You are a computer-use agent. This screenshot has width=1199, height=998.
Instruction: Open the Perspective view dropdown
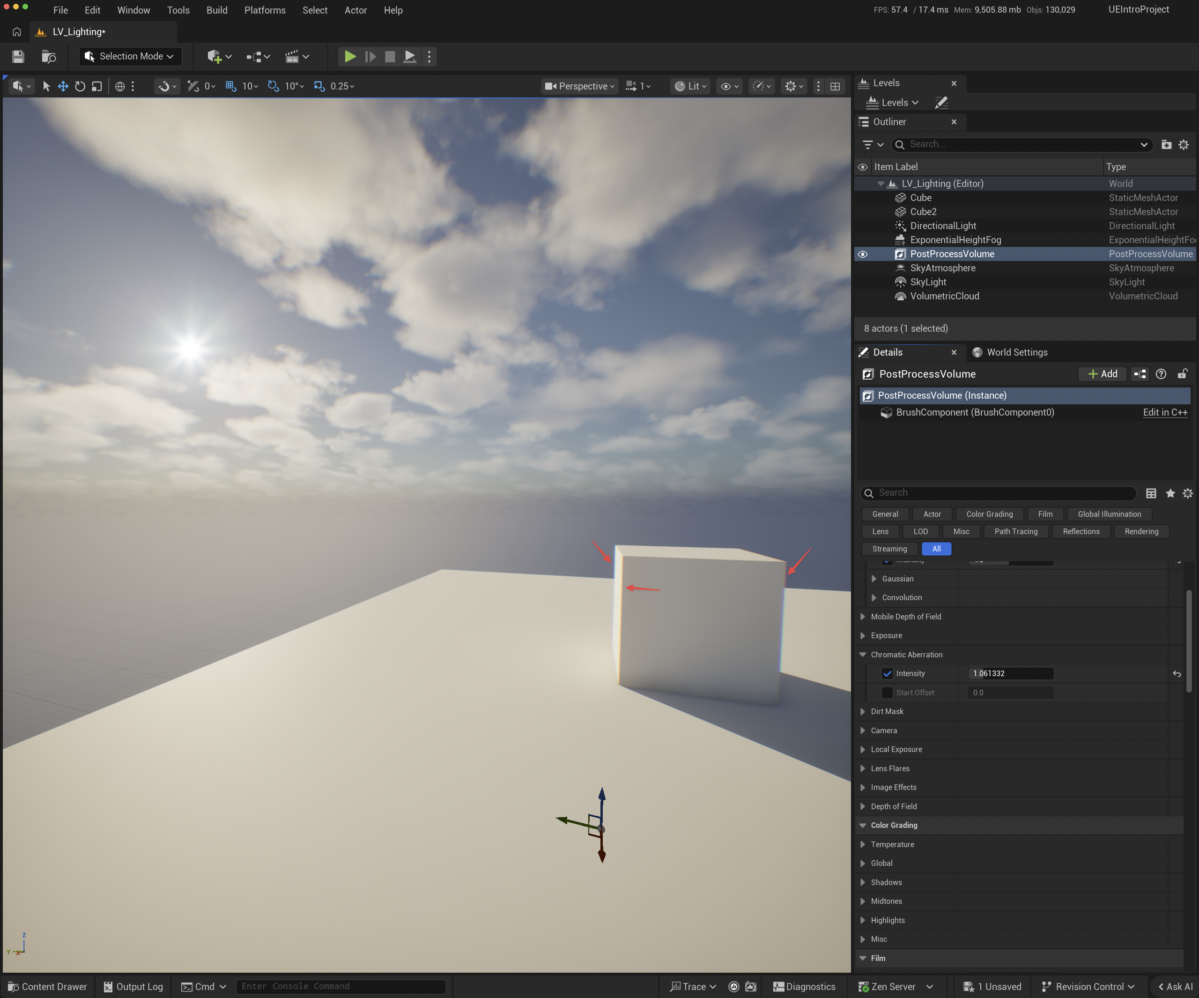pos(579,86)
